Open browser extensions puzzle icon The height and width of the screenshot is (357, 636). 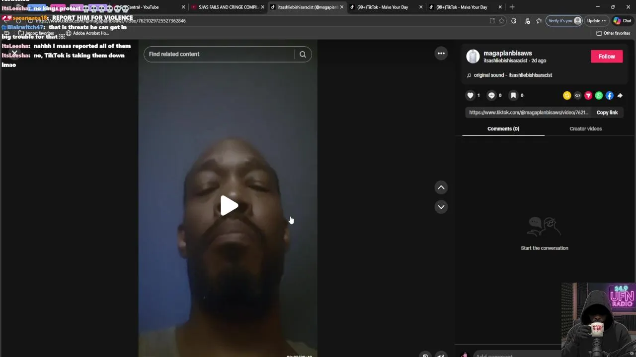pyautogui.click(x=513, y=21)
